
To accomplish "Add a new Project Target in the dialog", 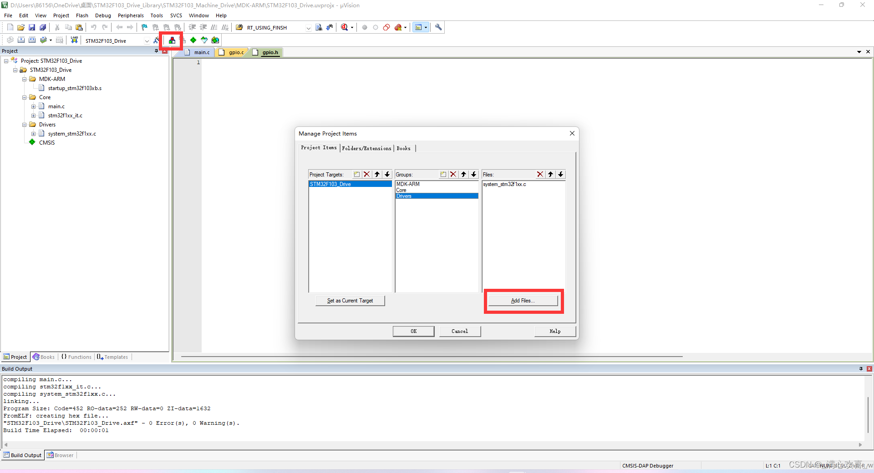I will pyautogui.click(x=357, y=174).
